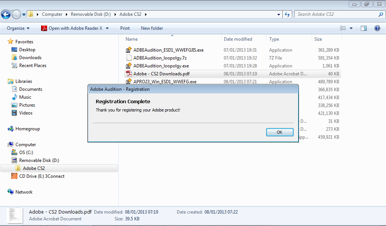Confirm the Registration Complete dialog with OK
386x226 pixels.
pos(280,132)
